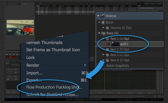Select Render in the context menu

[x=33, y=65]
